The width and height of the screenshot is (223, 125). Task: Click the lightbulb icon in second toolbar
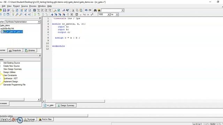point(13,14)
